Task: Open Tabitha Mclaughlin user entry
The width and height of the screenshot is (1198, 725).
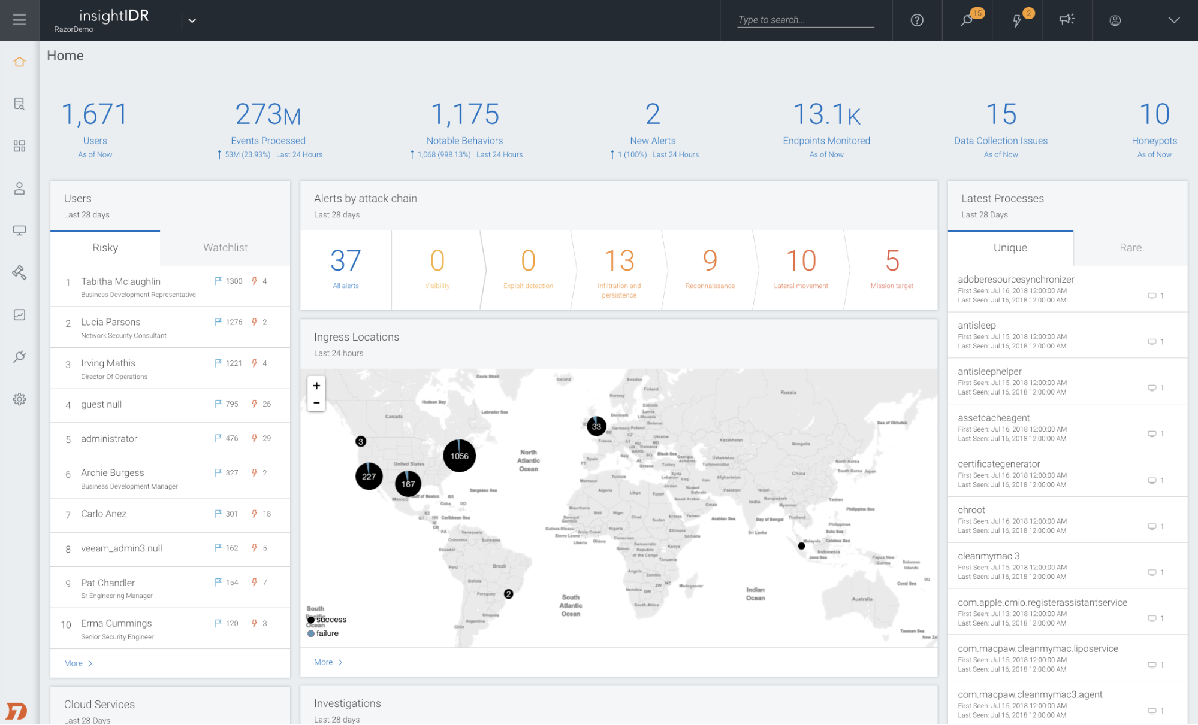Action: [121, 281]
